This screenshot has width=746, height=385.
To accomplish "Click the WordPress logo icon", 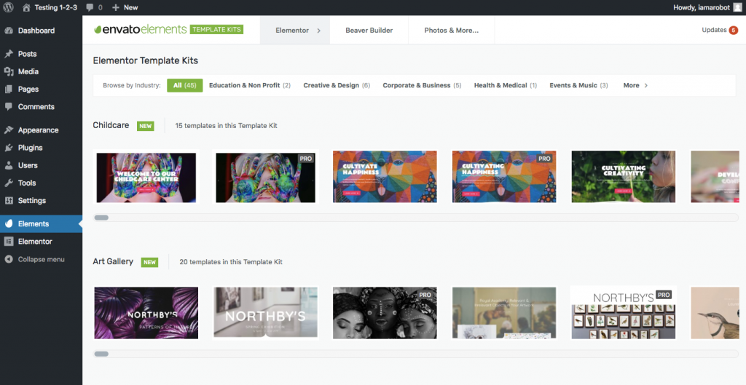I will [8, 7].
